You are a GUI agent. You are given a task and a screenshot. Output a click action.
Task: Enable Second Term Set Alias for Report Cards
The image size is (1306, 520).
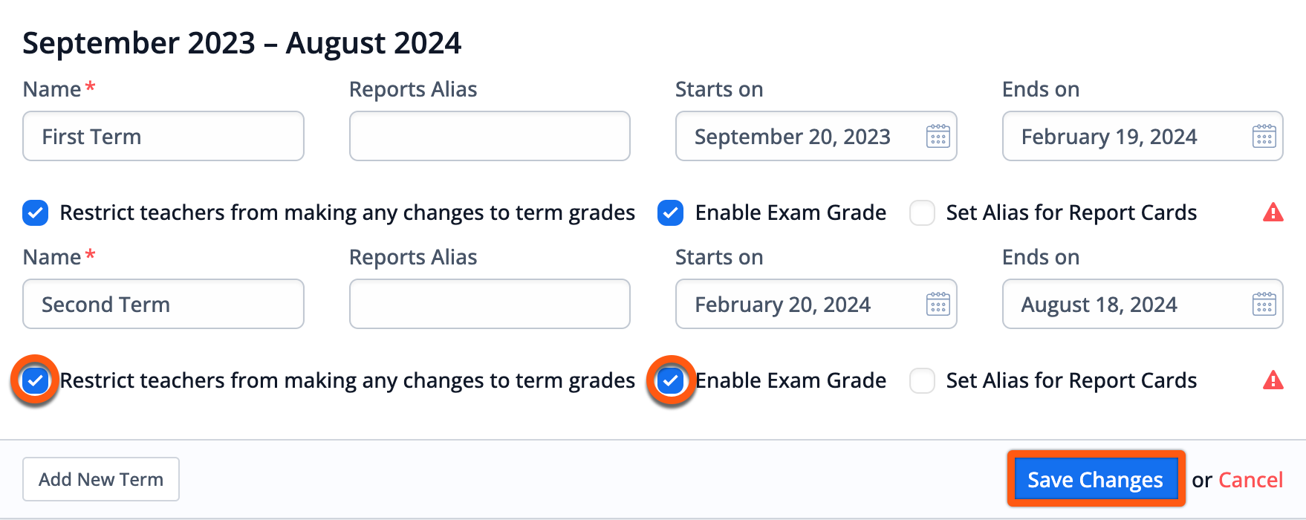pos(922,380)
